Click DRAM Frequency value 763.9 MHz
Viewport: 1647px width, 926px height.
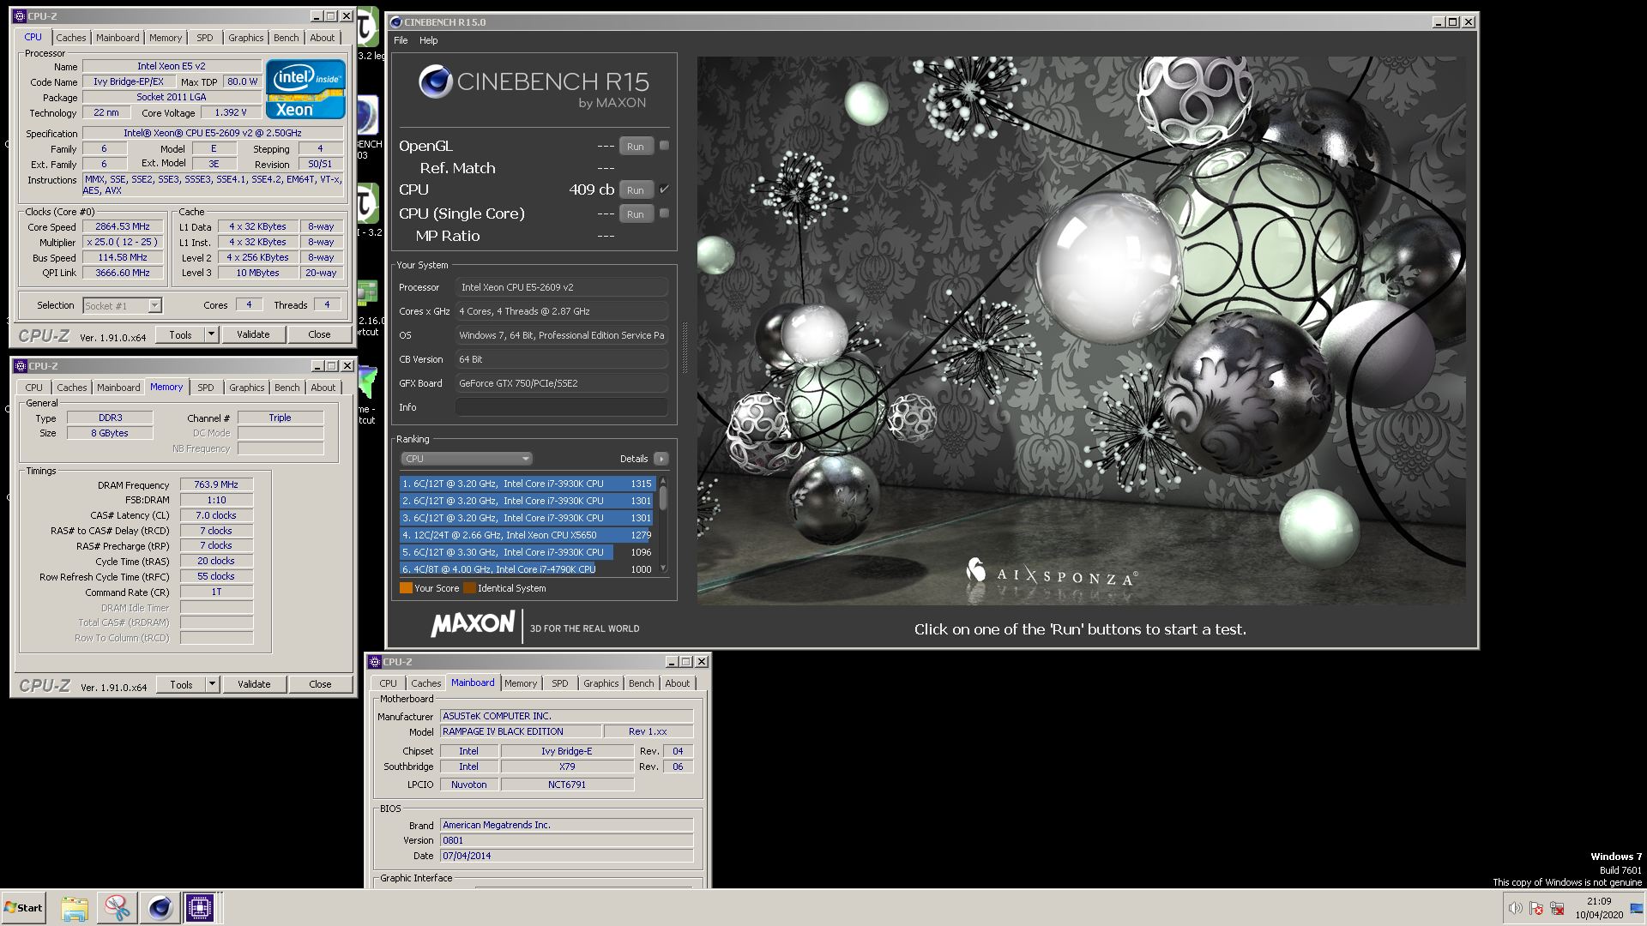tap(216, 484)
